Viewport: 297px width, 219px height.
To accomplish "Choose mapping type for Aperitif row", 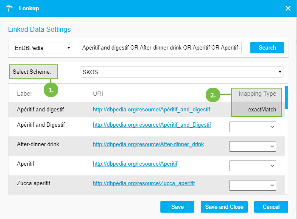I will (252, 166).
